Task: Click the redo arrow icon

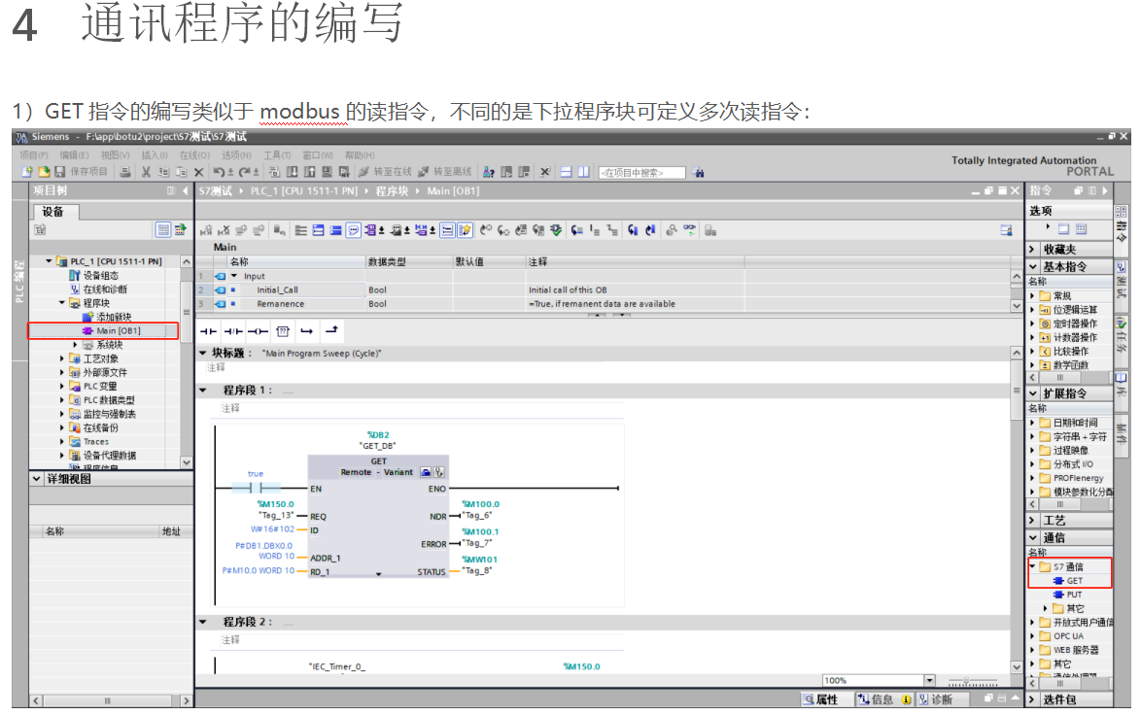Action: [245, 172]
